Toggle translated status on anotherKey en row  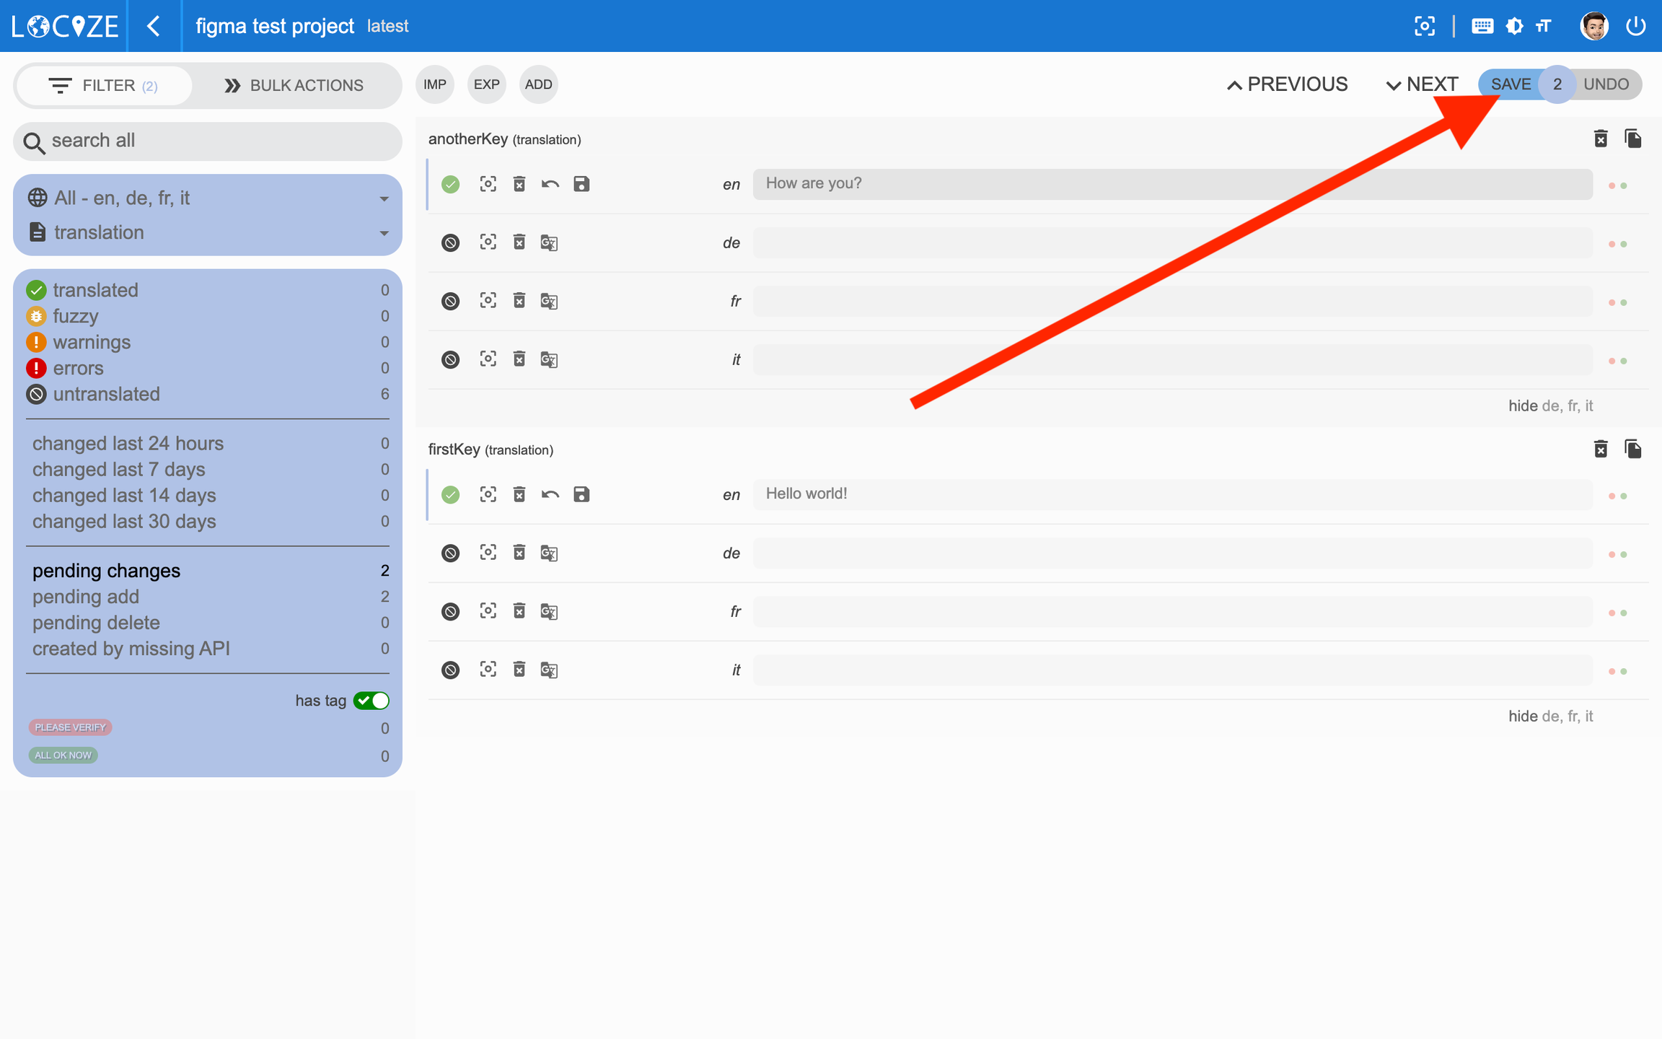tap(450, 184)
